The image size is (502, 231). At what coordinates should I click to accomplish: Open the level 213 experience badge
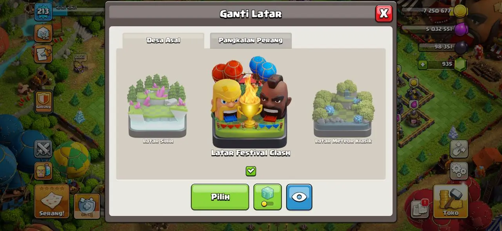(x=43, y=12)
